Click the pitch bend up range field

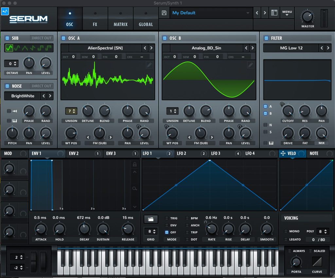[x=17, y=257]
